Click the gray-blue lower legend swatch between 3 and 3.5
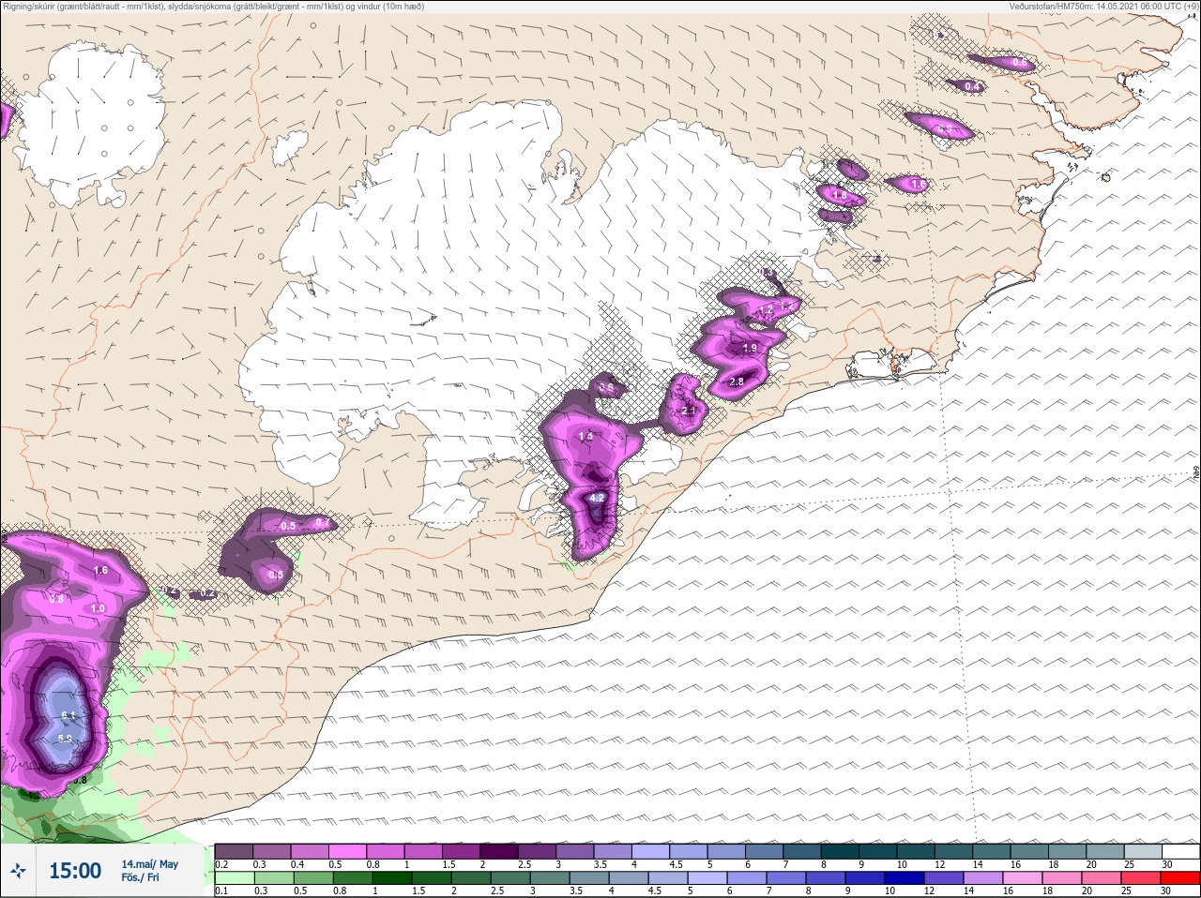The image size is (1201, 898). click(550, 878)
